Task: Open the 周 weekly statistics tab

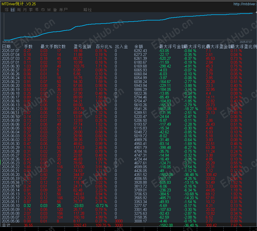Action: click(x=19, y=10)
